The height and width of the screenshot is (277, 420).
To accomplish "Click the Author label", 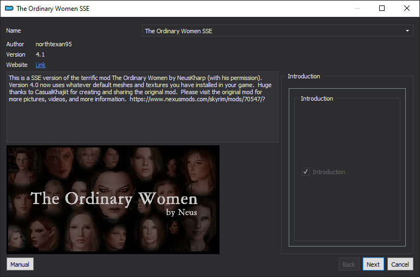I will coord(15,44).
